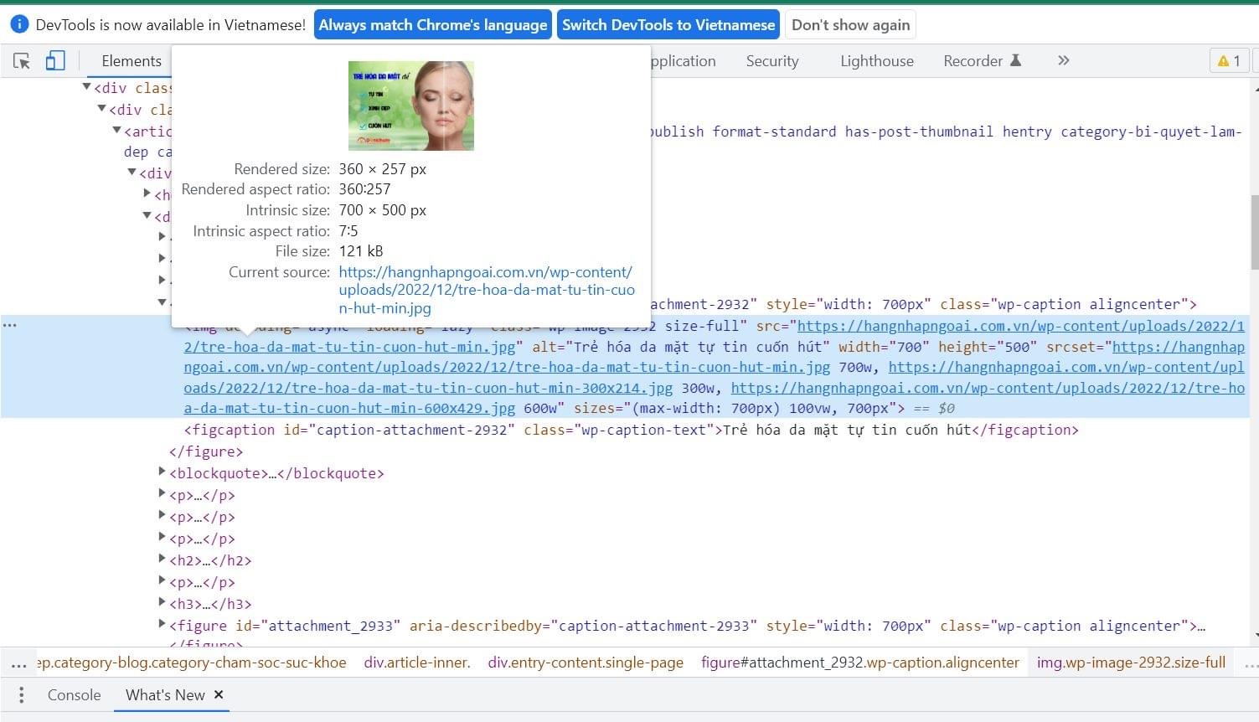Open the Lighthouse panel
1259x722 pixels.
875,60
